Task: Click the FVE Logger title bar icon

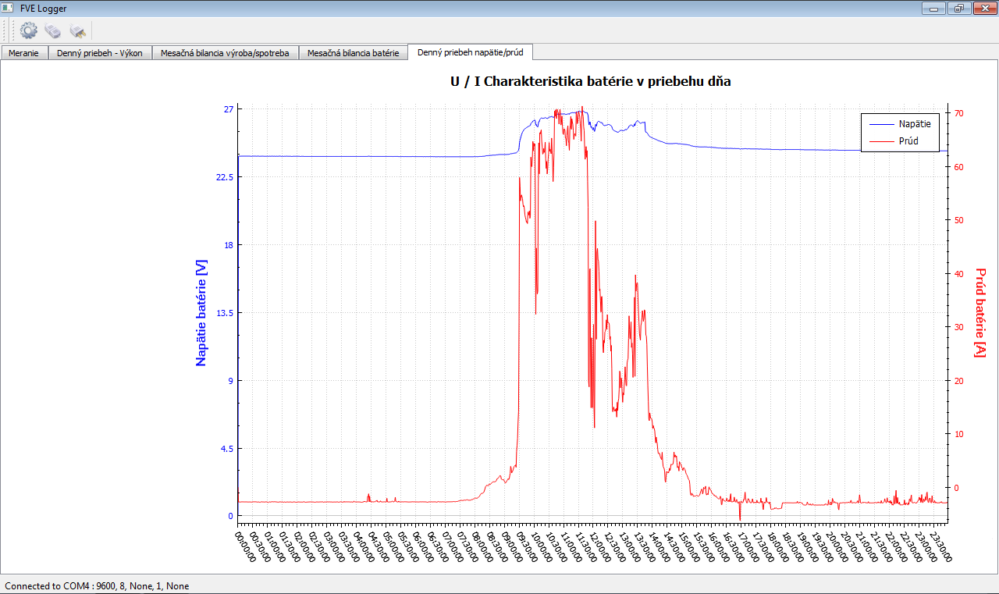Action: [8, 8]
